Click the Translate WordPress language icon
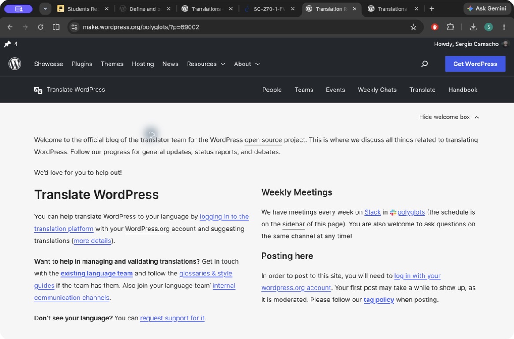Screen dimensions: 514x339 (x=38, y=90)
